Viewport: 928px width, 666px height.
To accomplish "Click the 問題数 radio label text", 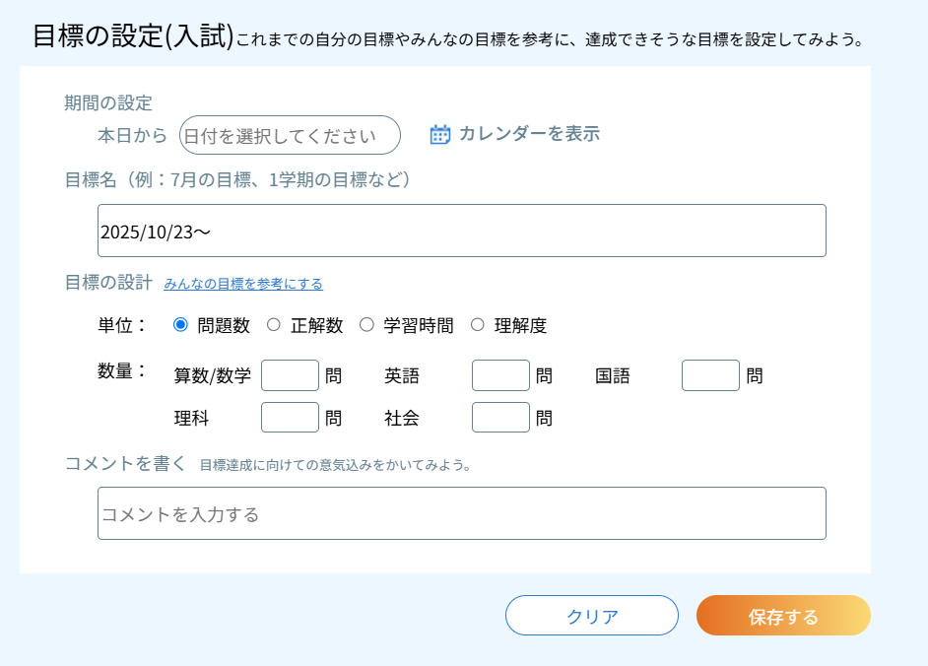I will pos(224,325).
